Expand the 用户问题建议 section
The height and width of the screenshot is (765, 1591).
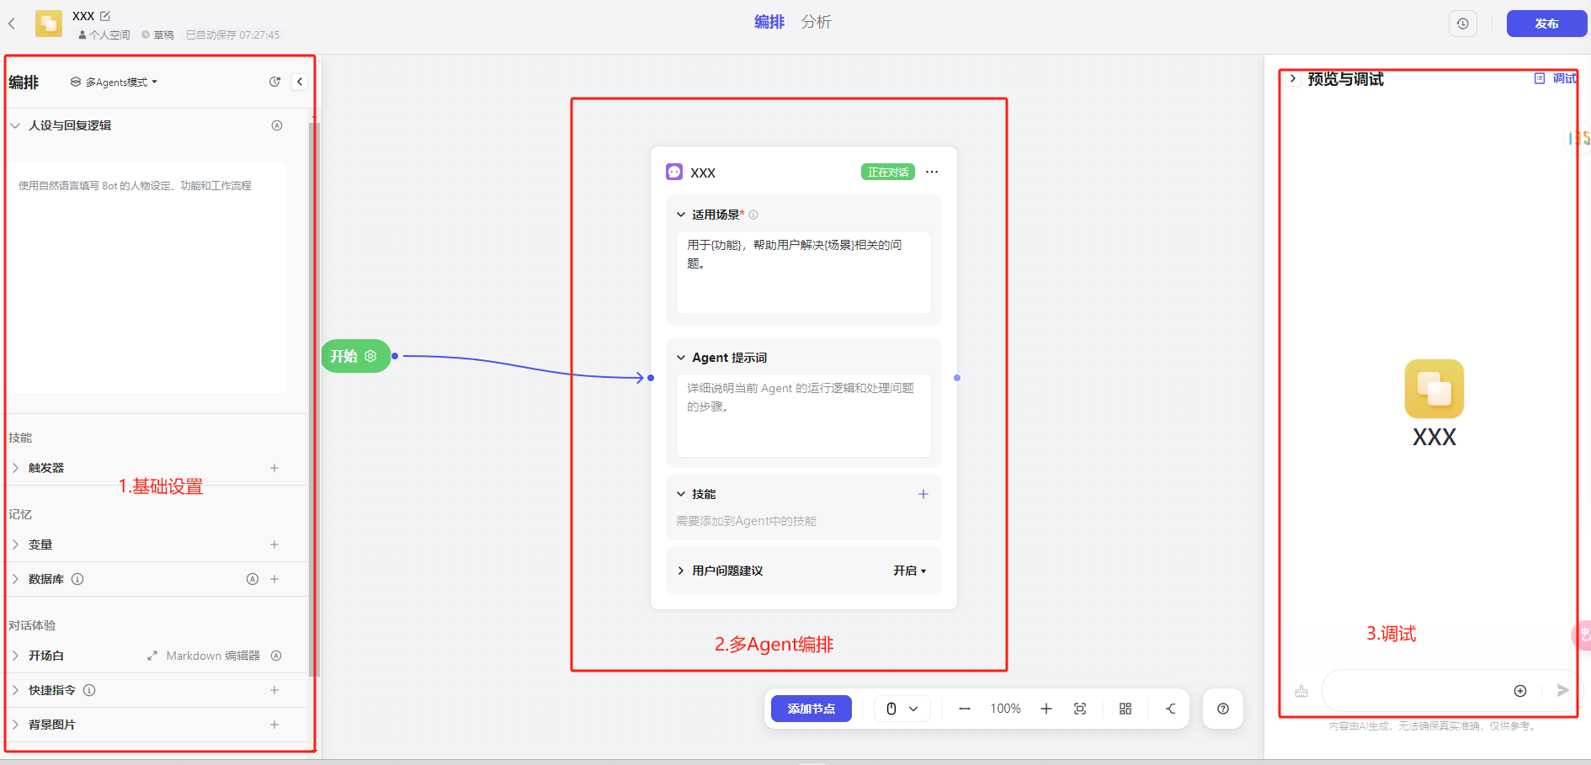click(x=681, y=571)
